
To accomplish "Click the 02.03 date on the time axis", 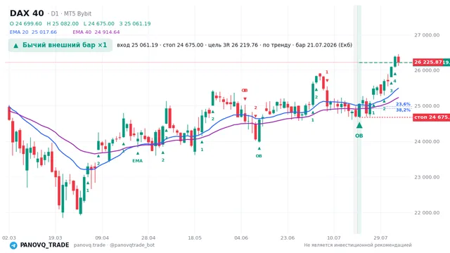I will coord(9,238).
